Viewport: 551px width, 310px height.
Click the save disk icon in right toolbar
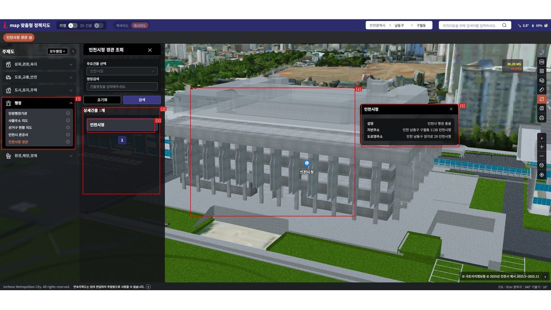pos(542,108)
